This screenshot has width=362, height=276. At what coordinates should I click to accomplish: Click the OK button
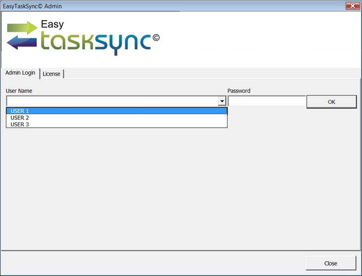(x=331, y=102)
